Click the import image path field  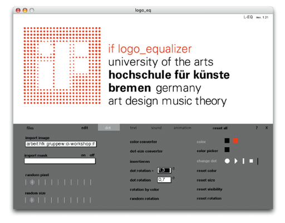[x=61, y=144]
